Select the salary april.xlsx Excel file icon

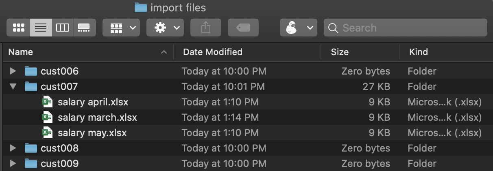(48, 102)
